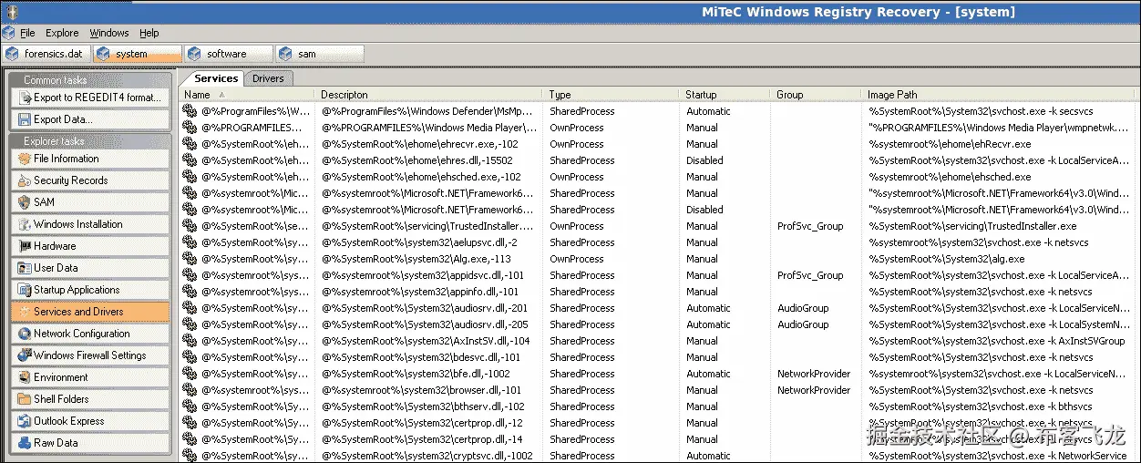
Task: Switch to the sam hive tab
Action: click(x=319, y=54)
